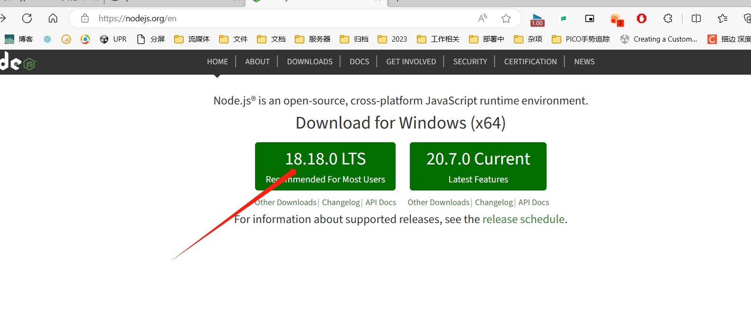Open the 杂项 bookmark folder
The image size is (751, 319).
528,39
